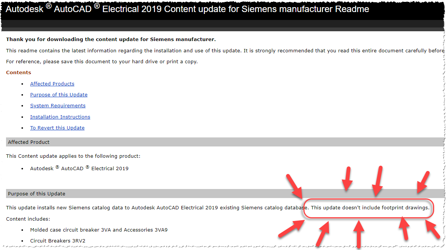
Task: Click the System Requirements link
Action: coord(58,106)
